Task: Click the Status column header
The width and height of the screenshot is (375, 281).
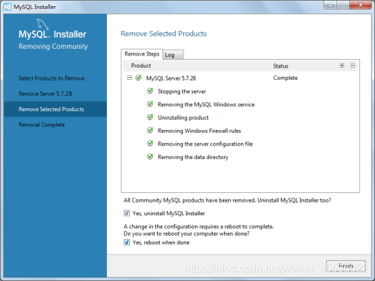Action: pyautogui.click(x=280, y=66)
